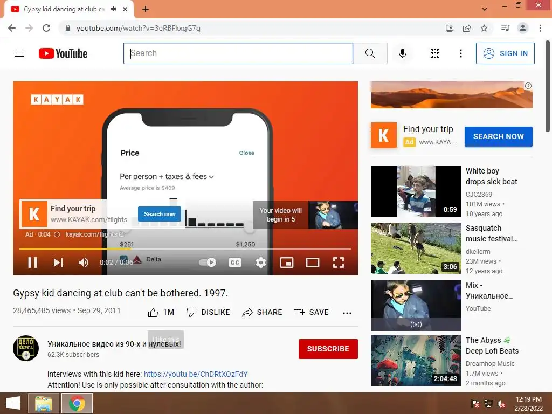The height and width of the screenshot is (414, 552).
Task: Open File Explorer from taskbar
Action: [x=43, y=403]
